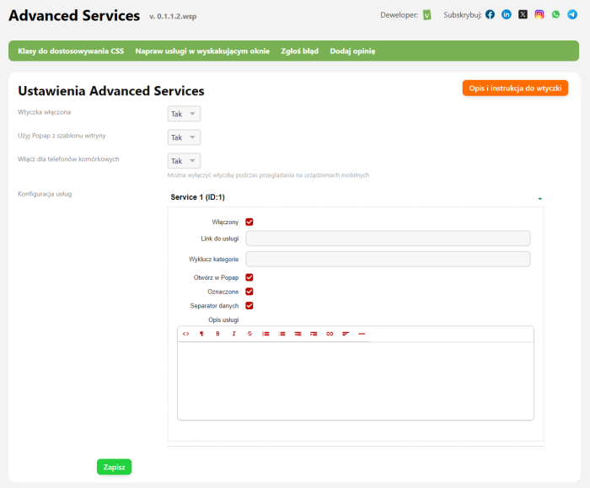Open the X (Twitter) subscribe icon
The height and width of the screenshot is (488, 590).
coord(523,14)
